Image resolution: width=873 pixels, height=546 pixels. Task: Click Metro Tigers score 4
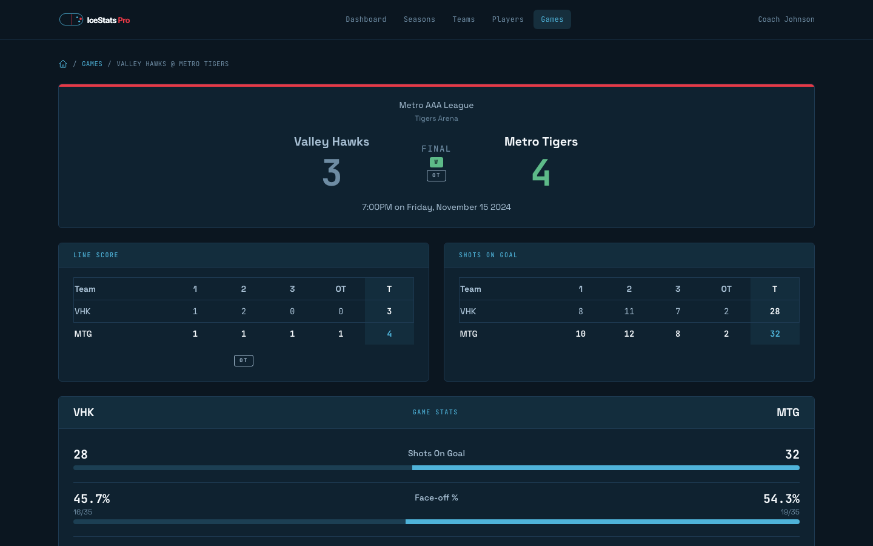(541, 172)
